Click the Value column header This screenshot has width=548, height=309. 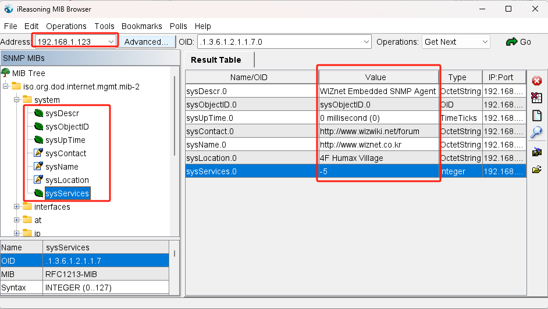(379, 77)
